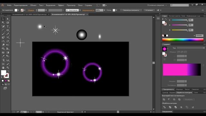The image size is (206, 116).
Task: Click the orange Непрозрачность link
Action: tap(88, 10)
